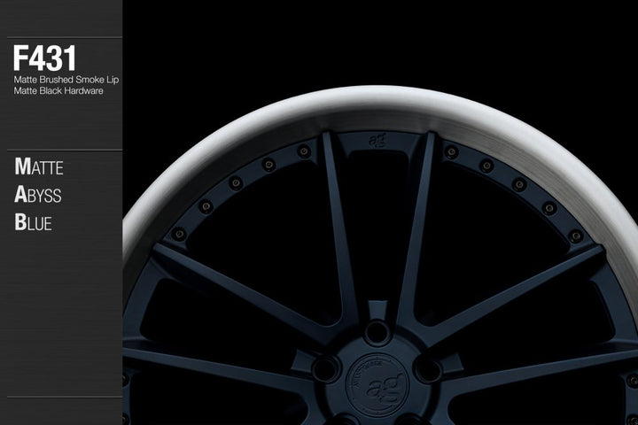
Task: Click the small ag engraving atop the rim
Action: 377,139
